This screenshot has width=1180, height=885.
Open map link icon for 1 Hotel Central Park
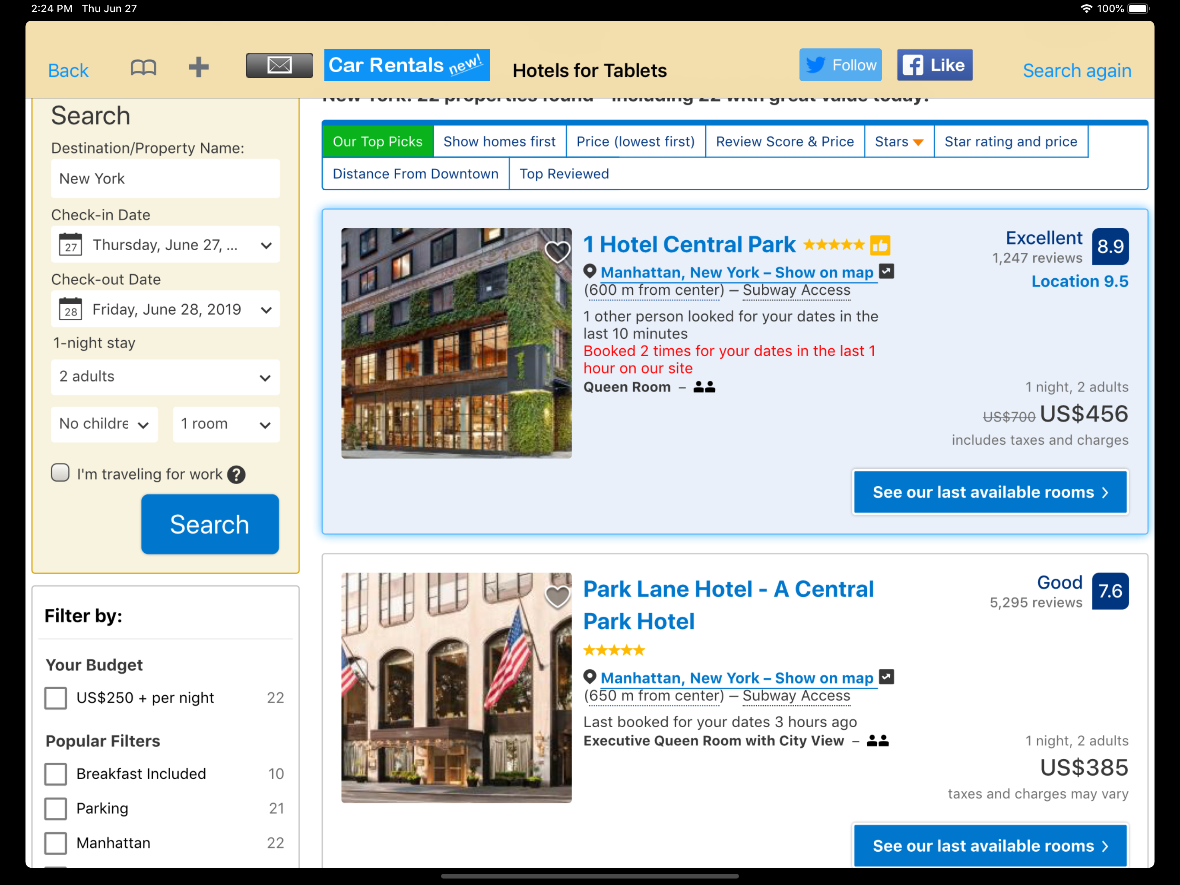(886, 272)
